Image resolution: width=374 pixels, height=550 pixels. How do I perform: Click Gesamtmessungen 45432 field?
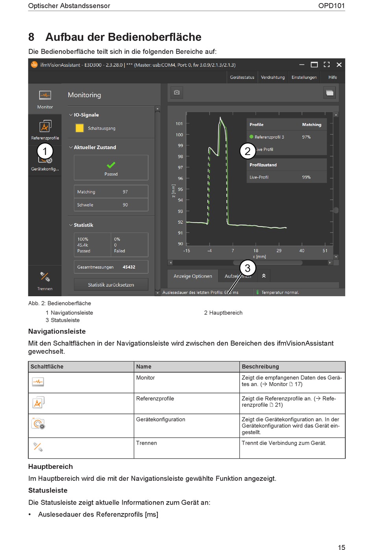(x=111, y=267)
